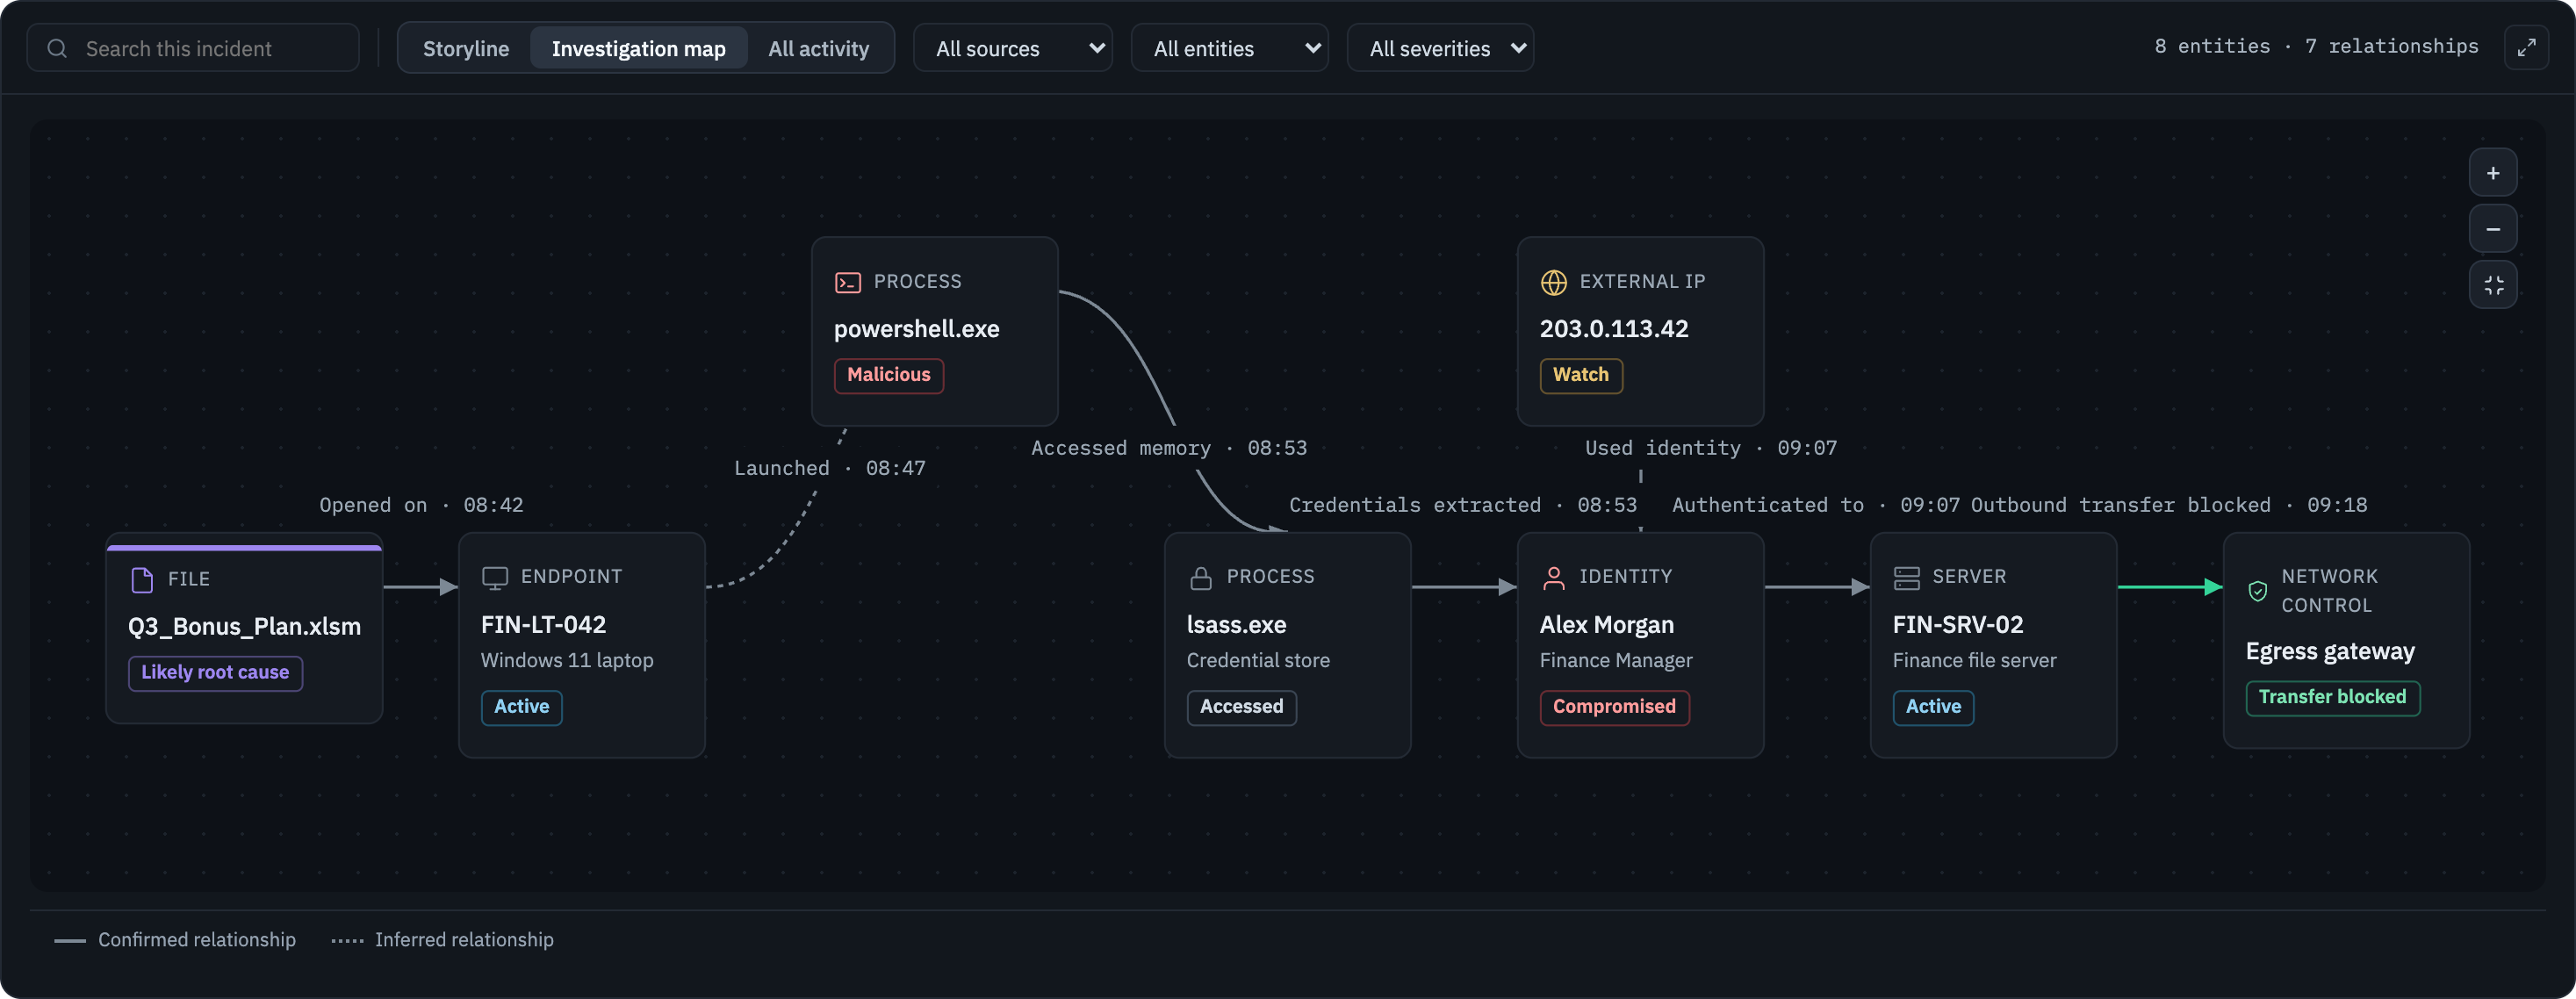Click the file document icon
The width and height of the screenshot is (2576, 999).
point(142,580)
